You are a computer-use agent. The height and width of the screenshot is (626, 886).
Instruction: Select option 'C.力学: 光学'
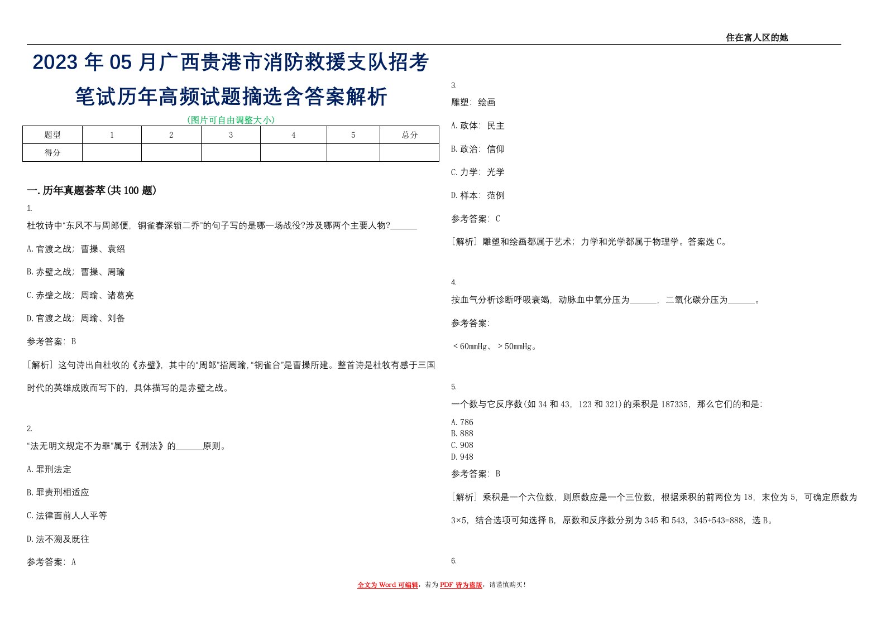pos(478,172)
